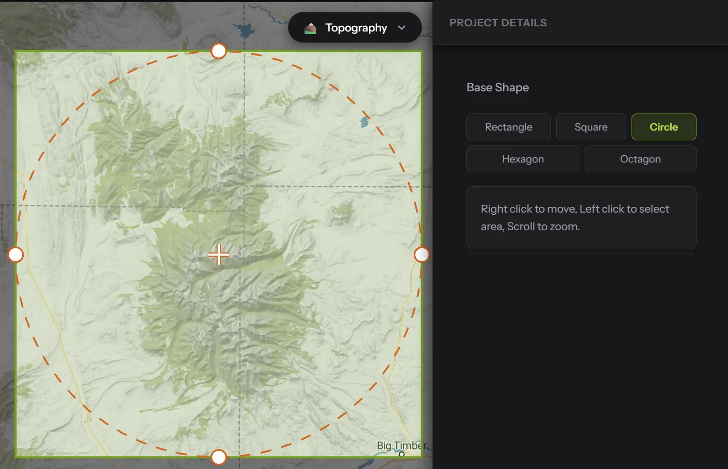Click the top circular selection handle
This screenshot has height=469, width=728.
click(219, 51)
